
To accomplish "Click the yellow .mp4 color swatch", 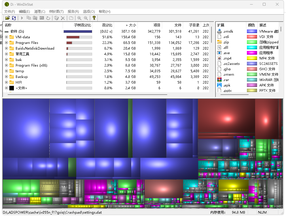I will [252, 58].
